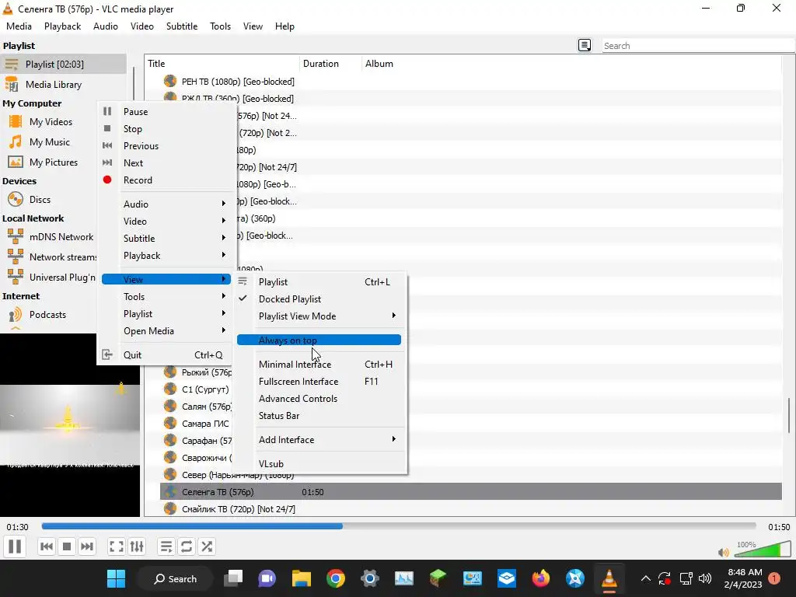
Task: Quit VLC from context menu
Action: [x=166, y=355]
